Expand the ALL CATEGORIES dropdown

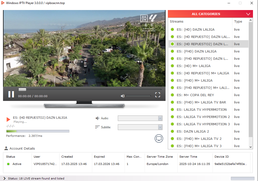(x=248, y=14)
